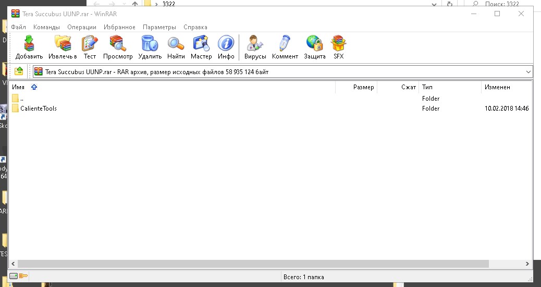Open the Файл menu
Screen dimensions: 541x287
pyautogui.click(x=18, y=27)
